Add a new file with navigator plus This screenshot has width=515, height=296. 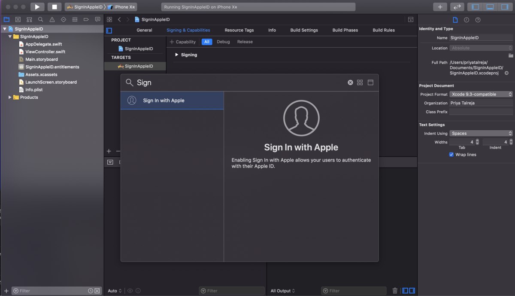coord(6,291)
